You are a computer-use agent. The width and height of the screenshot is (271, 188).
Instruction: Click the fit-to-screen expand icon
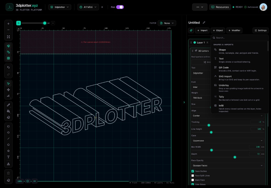[8, 37]
